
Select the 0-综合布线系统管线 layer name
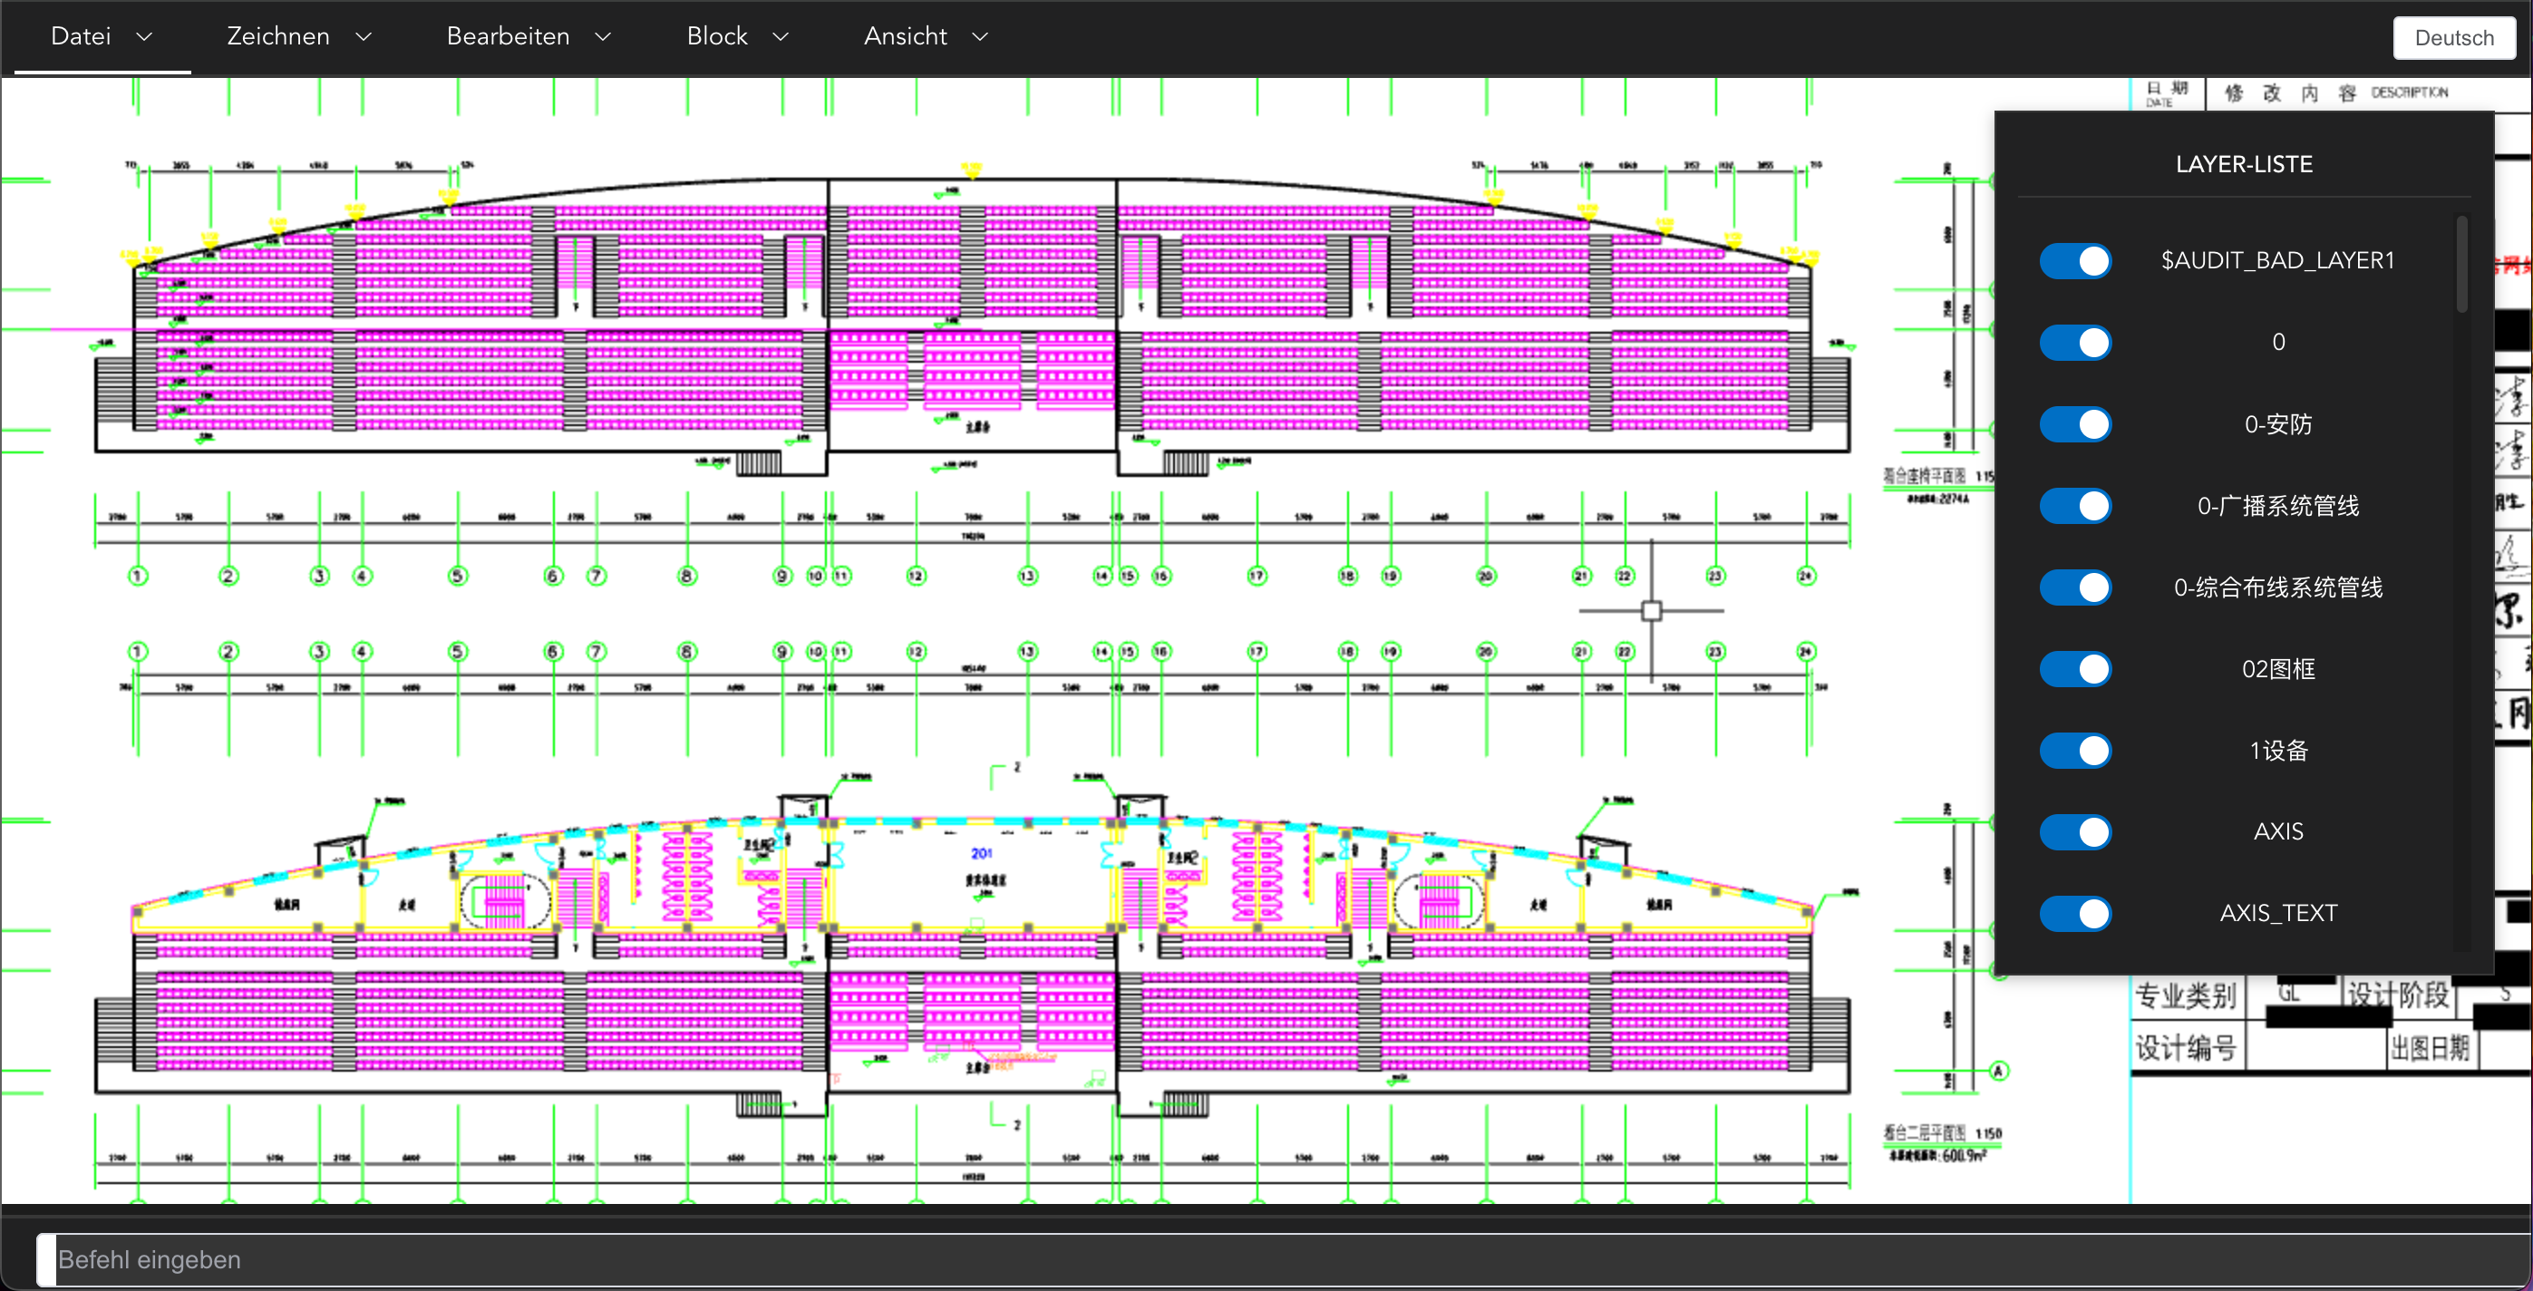[x=2277, y=588]
